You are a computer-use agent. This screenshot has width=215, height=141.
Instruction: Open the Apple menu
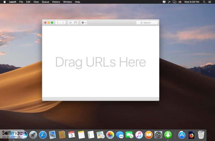tap(4, 2)
